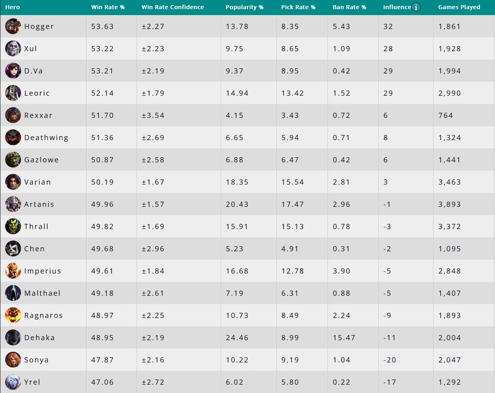The height and width of the screenshot is (393, 495).
Task: Open the Varian hero name link
Action: [37, 182]
